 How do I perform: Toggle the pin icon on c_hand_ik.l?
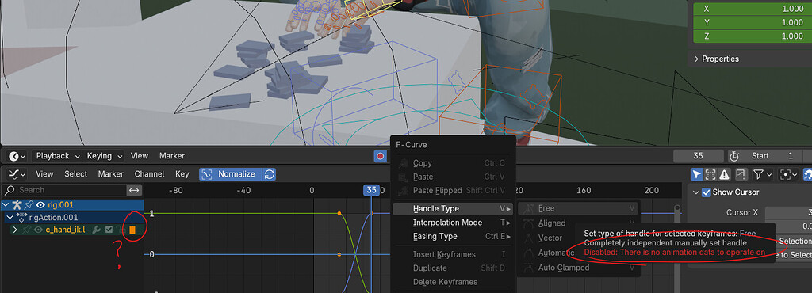click(x=27, y=230)
